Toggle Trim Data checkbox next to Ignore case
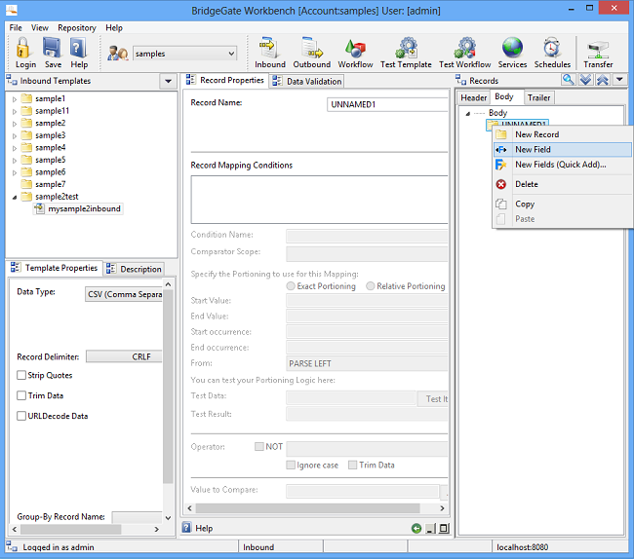The image size is (634, 559). tap(352, 465)
